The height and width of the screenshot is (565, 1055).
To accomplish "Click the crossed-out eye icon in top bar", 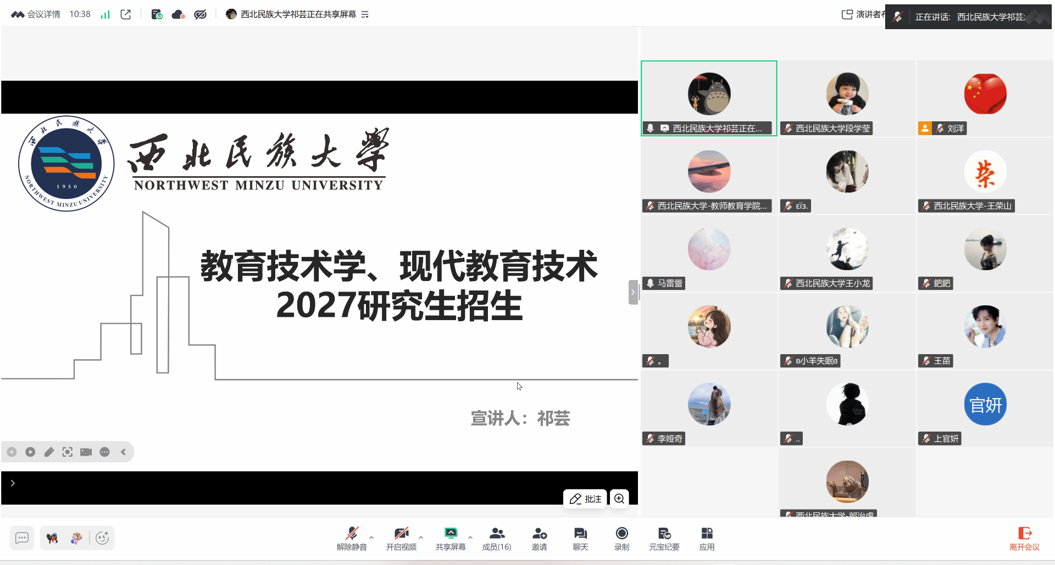I will [201, 14].
